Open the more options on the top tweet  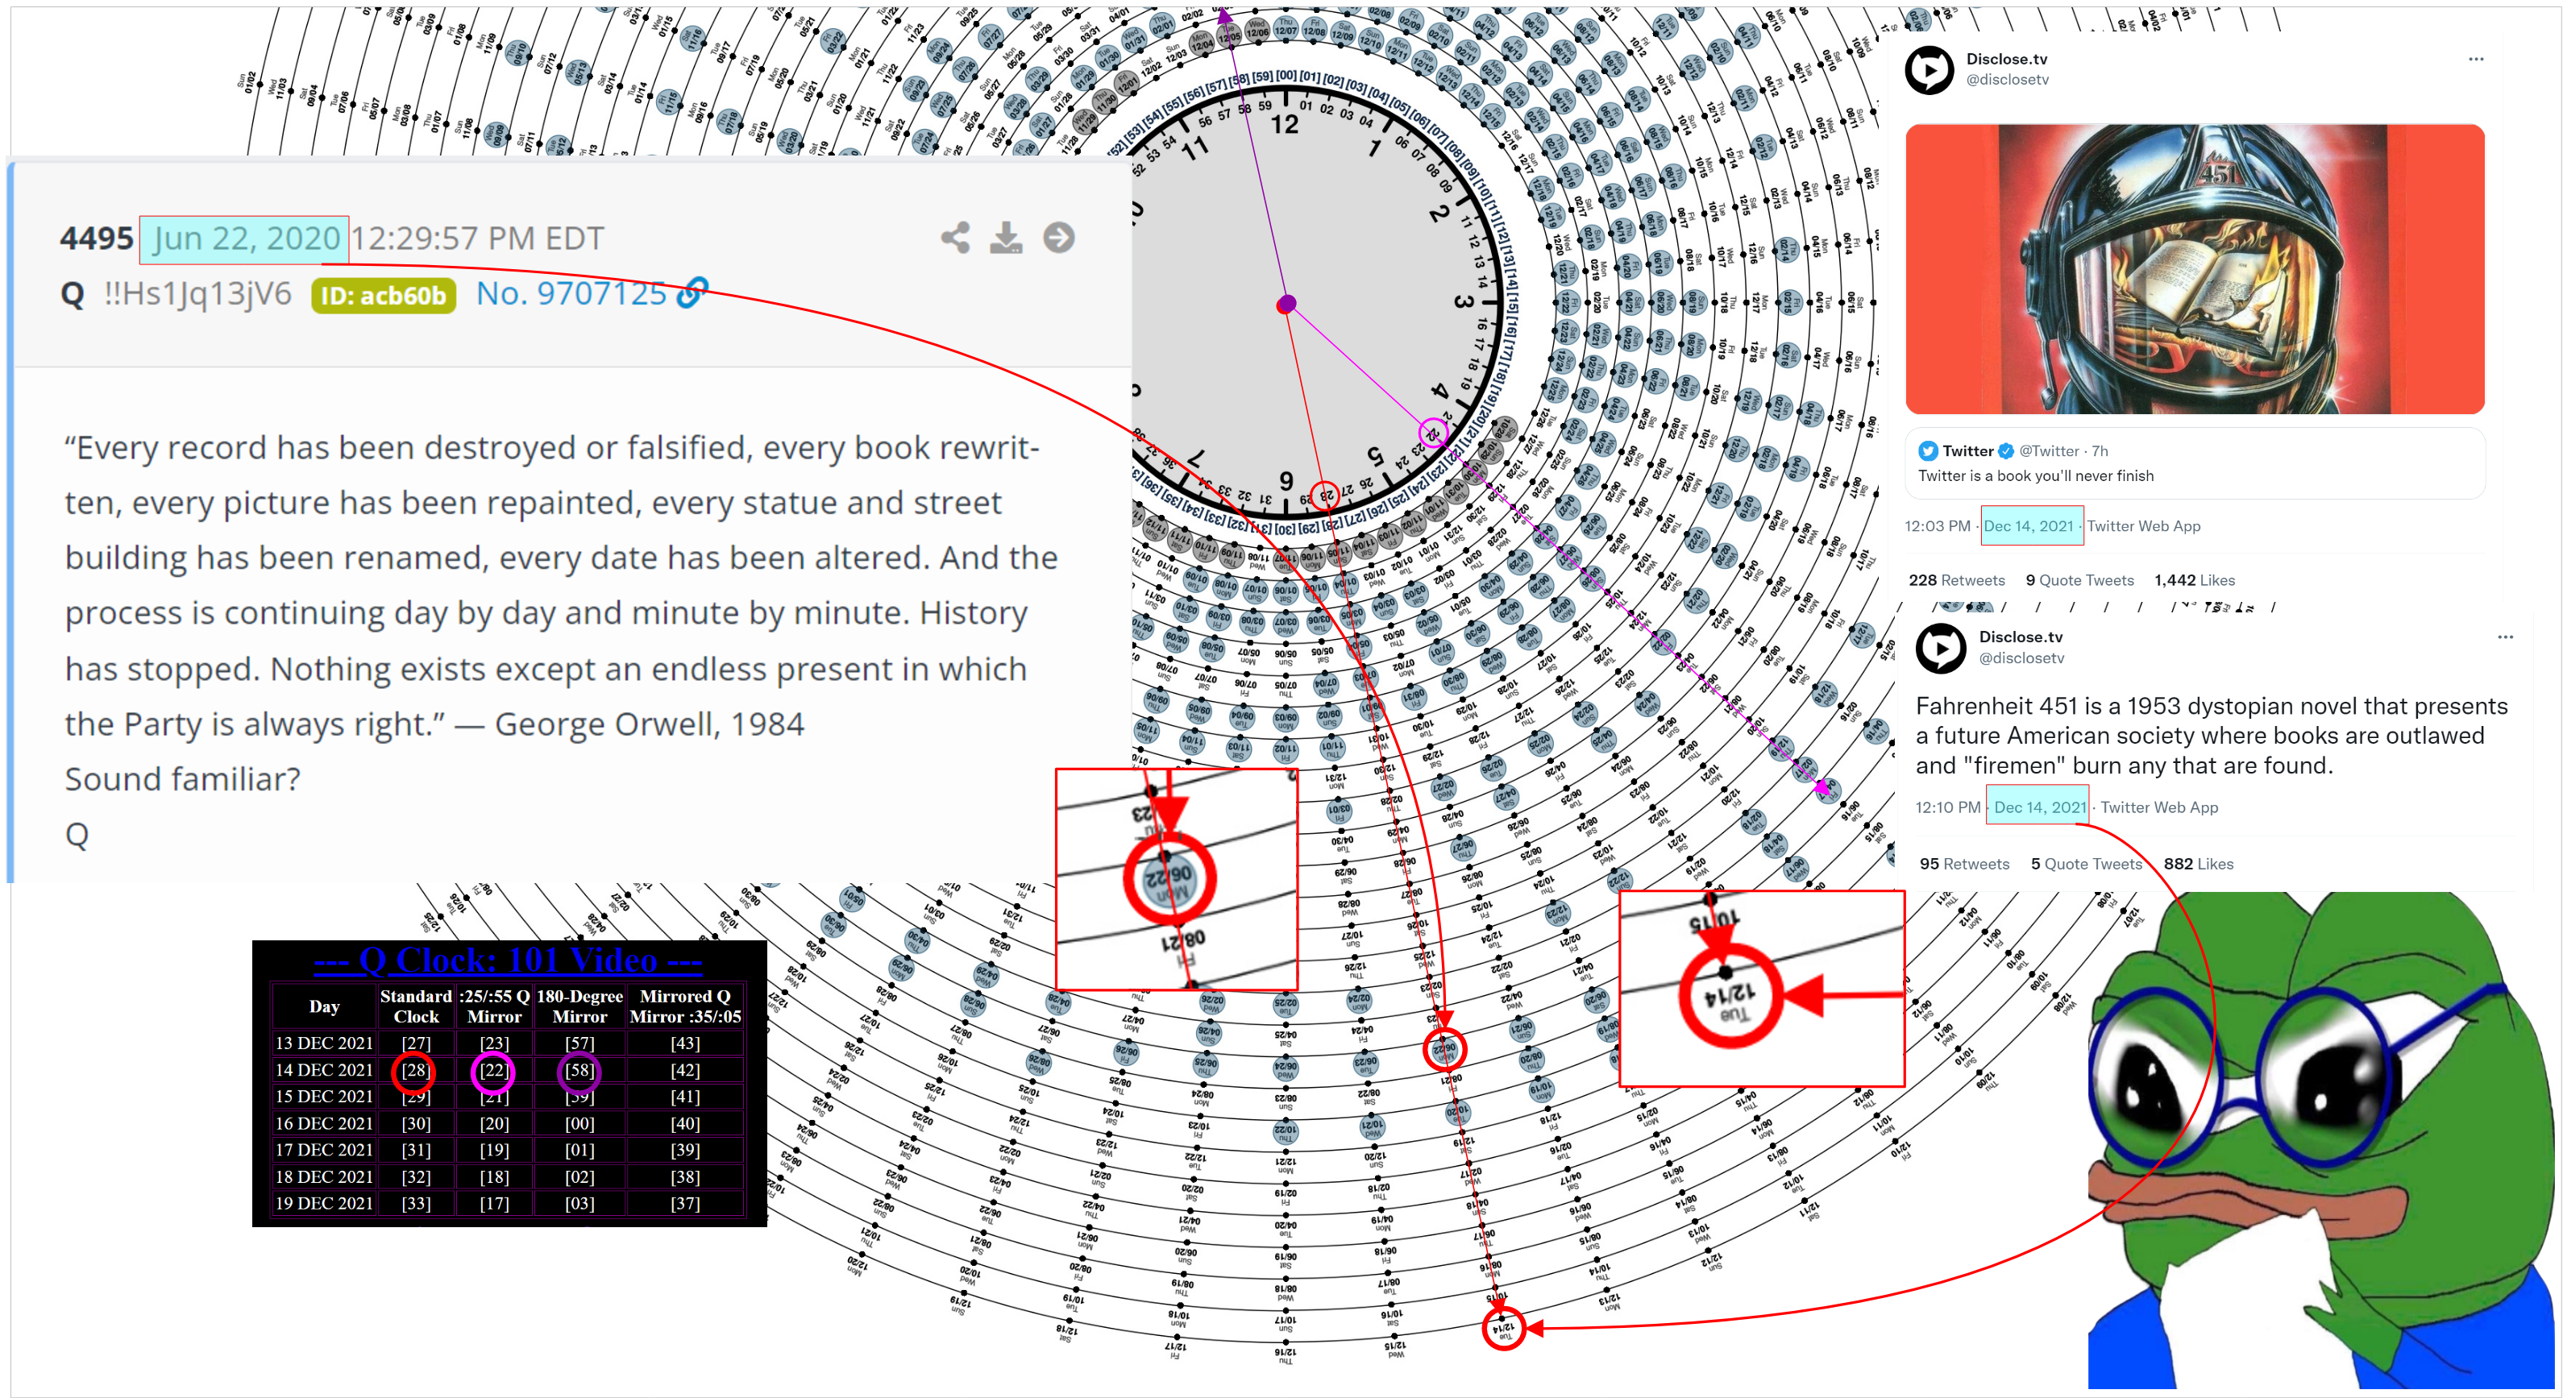tap(2477, 59)
